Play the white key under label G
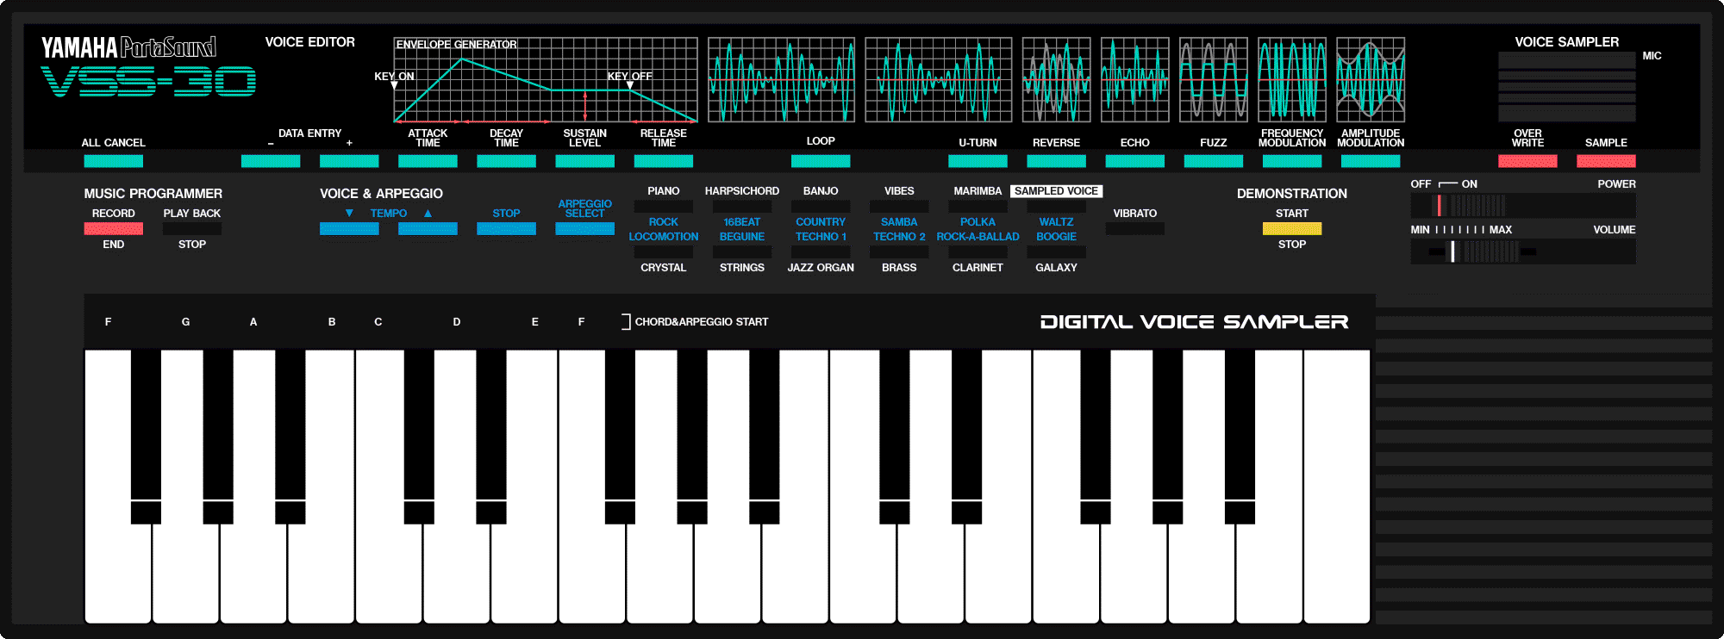 click(185, 573)
